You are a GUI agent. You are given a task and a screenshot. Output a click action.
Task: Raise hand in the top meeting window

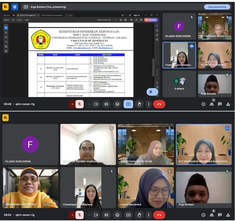[140, 104]
